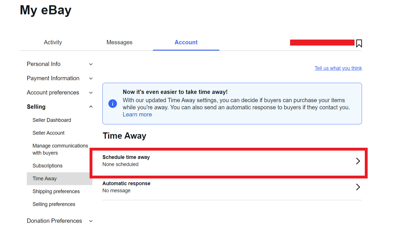Open Seller Account in sidebar
The height and width of the screenshot is (226, 413).
48,133
